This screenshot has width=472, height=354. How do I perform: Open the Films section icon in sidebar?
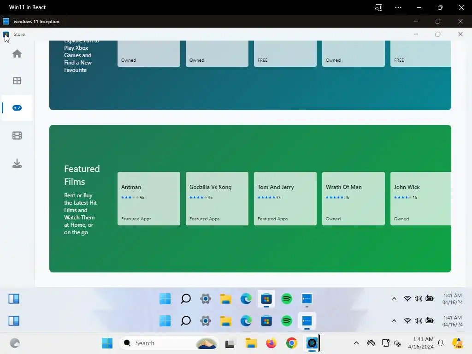click(x=17, y=136)
